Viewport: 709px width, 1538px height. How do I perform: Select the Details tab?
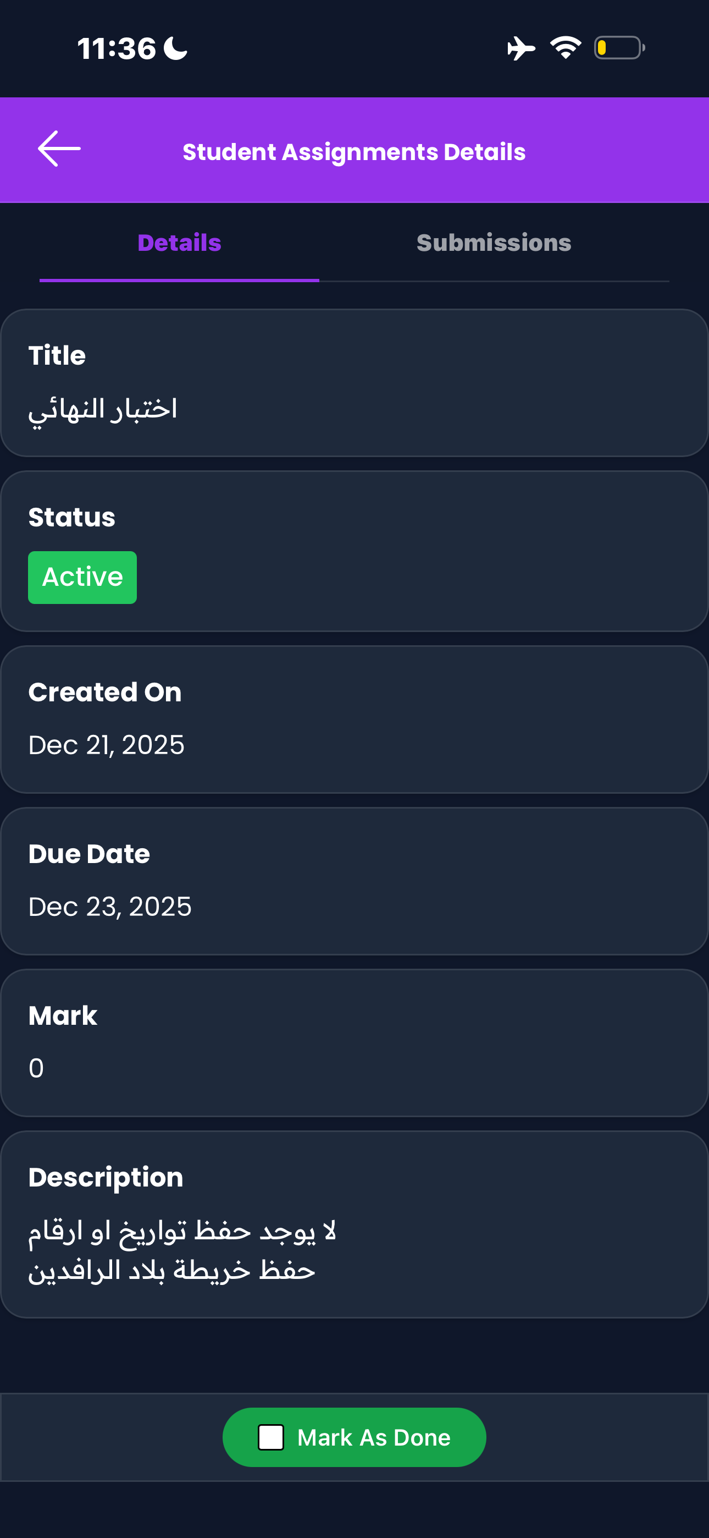[179, 243]
